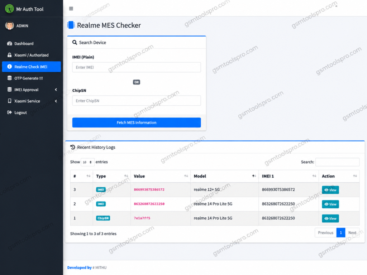Toggle the hamburger sidebar menu
367x275 pixels.
coord(71,9)
